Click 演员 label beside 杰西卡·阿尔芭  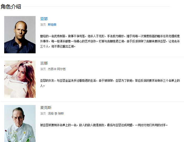coord(43,69)
